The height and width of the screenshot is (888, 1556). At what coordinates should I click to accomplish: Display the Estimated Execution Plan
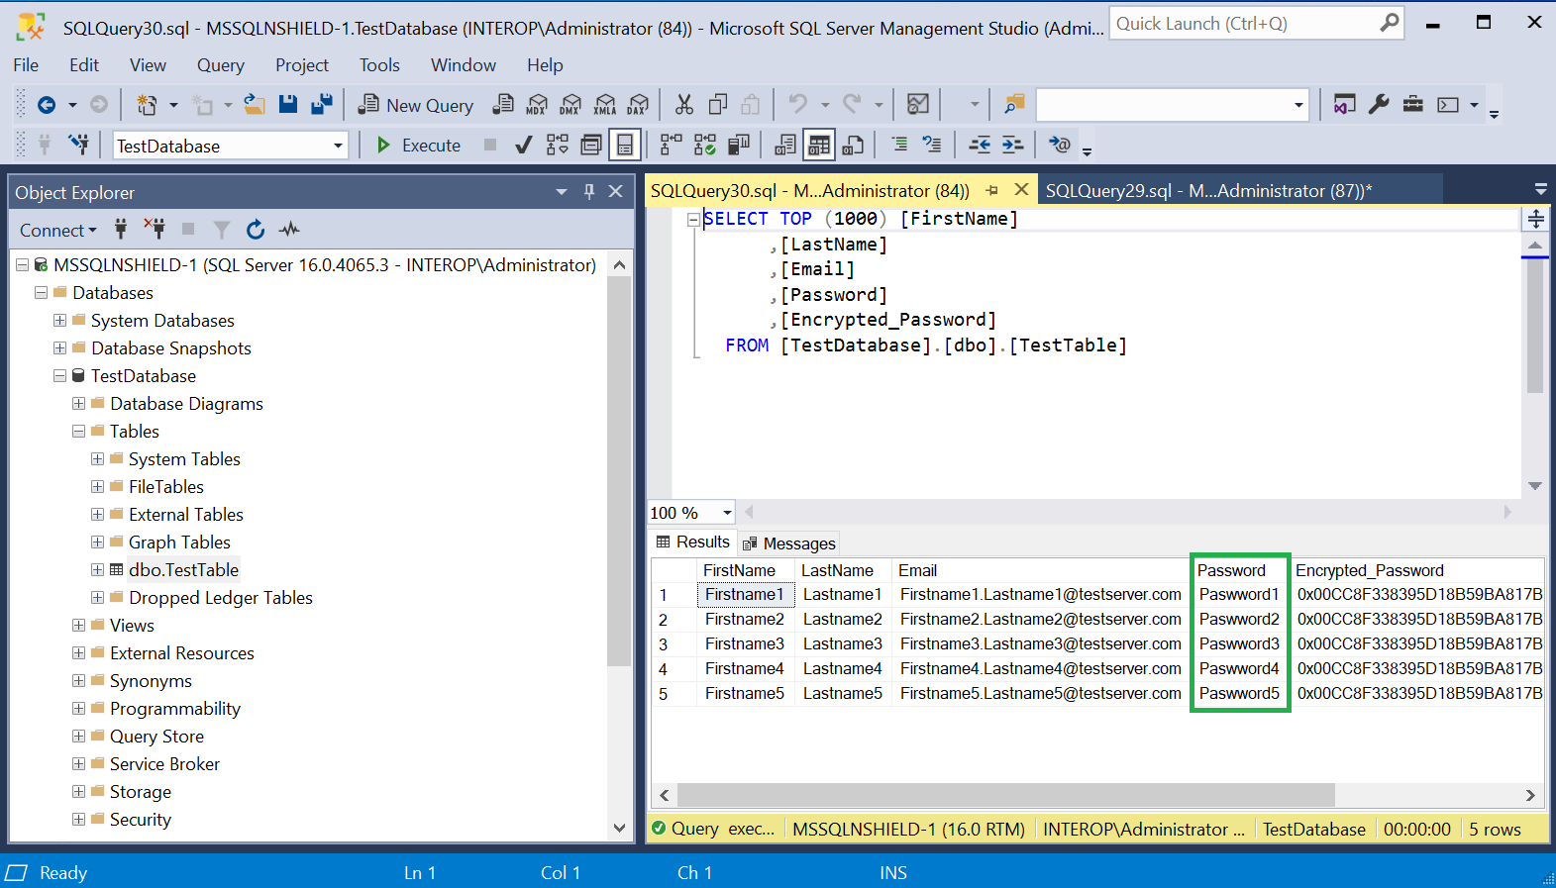pos(558,146)
